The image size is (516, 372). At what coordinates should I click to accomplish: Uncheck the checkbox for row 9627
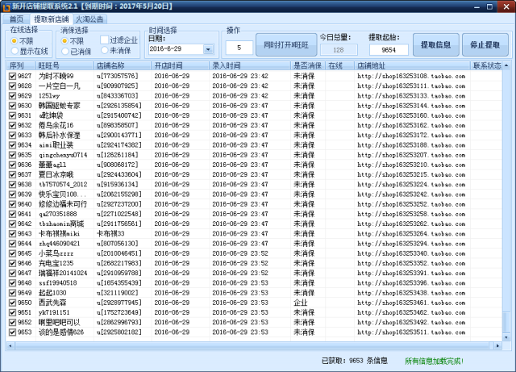13,76
